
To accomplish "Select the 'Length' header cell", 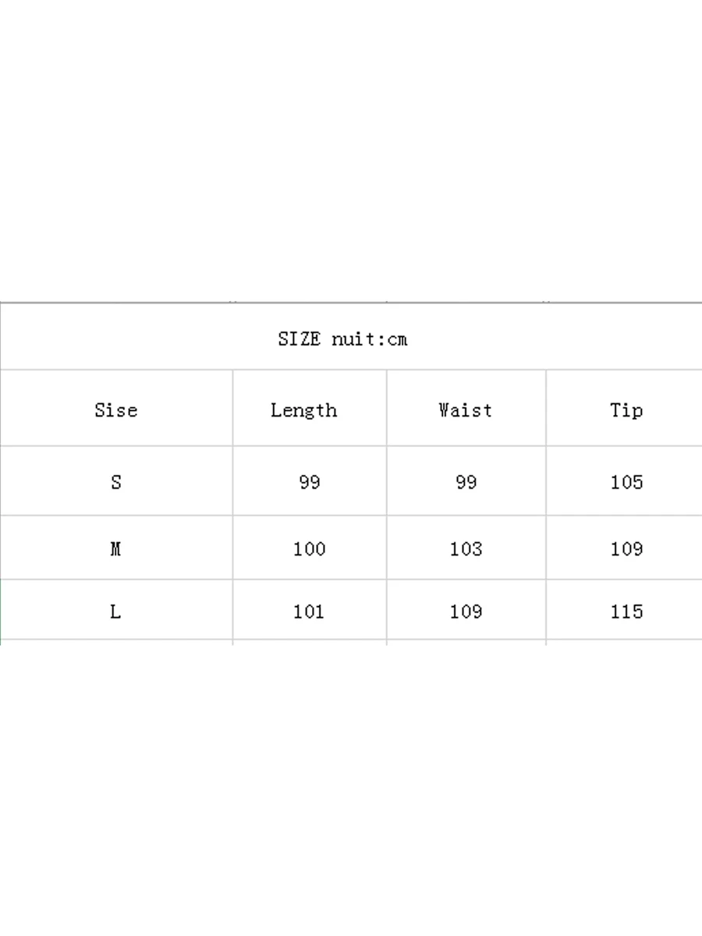I will [x=310, y=408].
